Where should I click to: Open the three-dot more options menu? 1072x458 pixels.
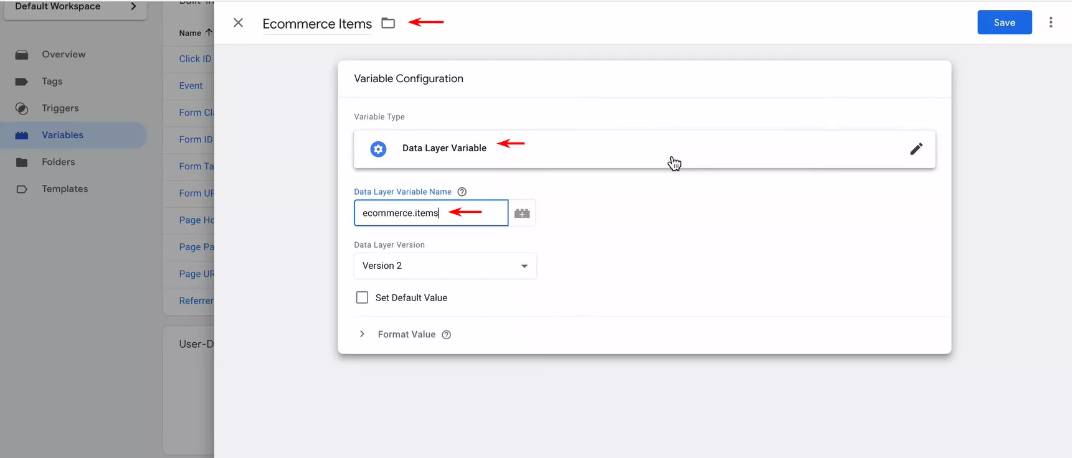[1051, 22]
